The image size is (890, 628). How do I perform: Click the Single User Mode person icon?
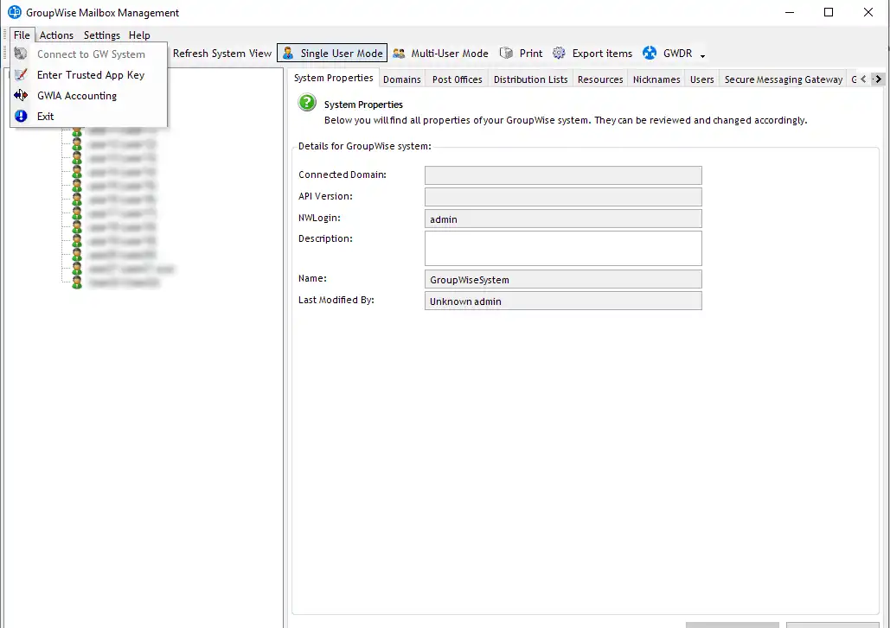[x=288, y=54]
